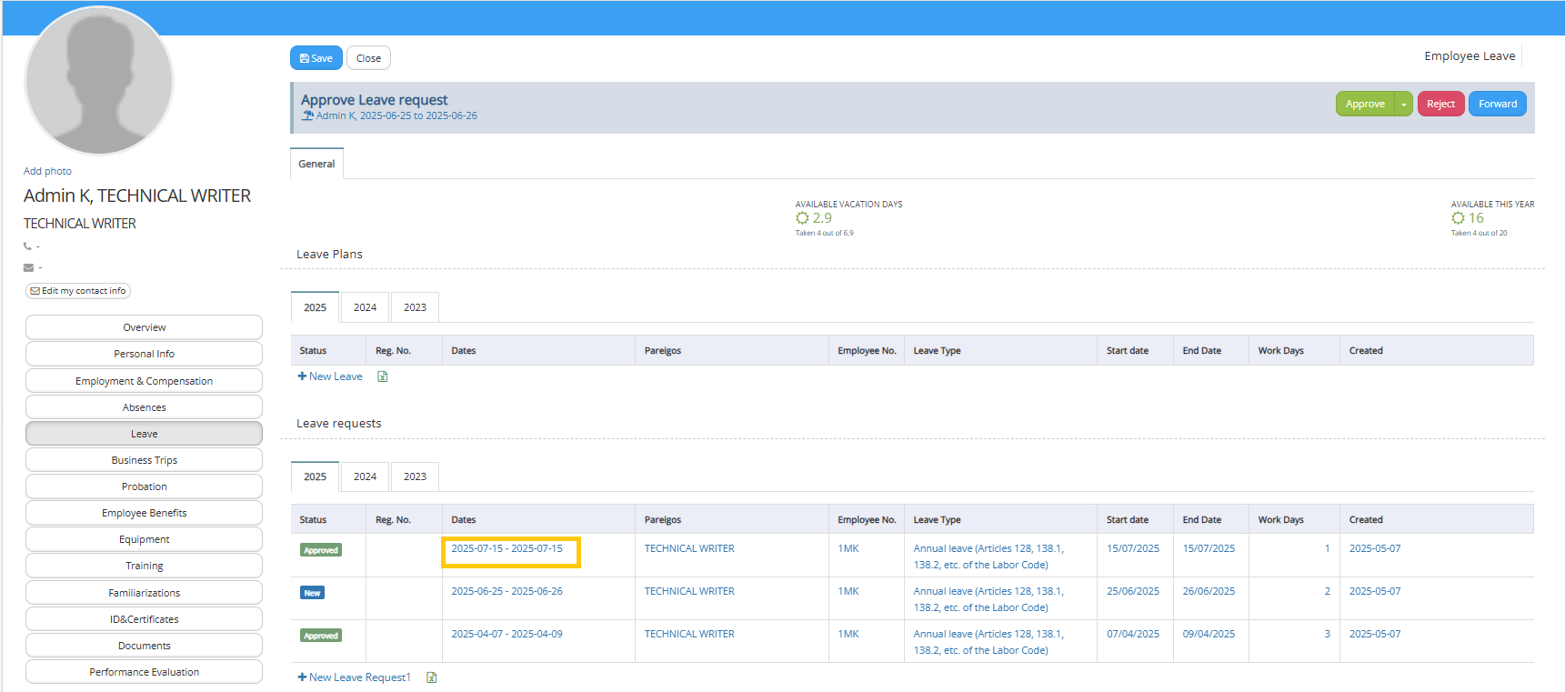Screen dimensions: 1565x692
Task: Click start date 07/04/2025
Action: tap(1133, 634)
